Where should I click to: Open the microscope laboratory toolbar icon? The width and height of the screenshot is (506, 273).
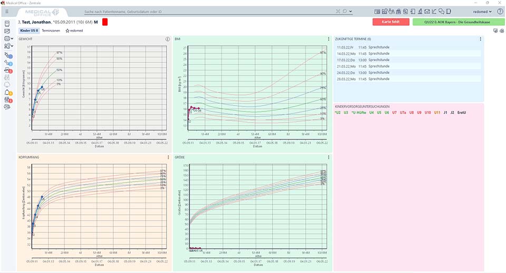click(420, 12)
